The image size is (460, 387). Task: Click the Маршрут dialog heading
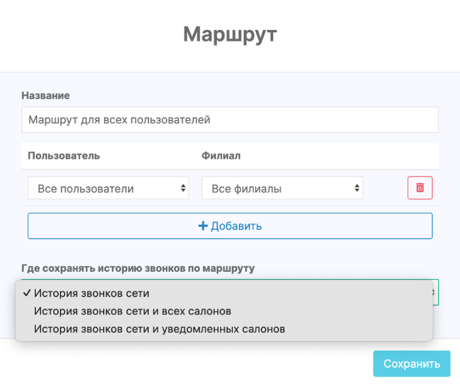(230, 34)
